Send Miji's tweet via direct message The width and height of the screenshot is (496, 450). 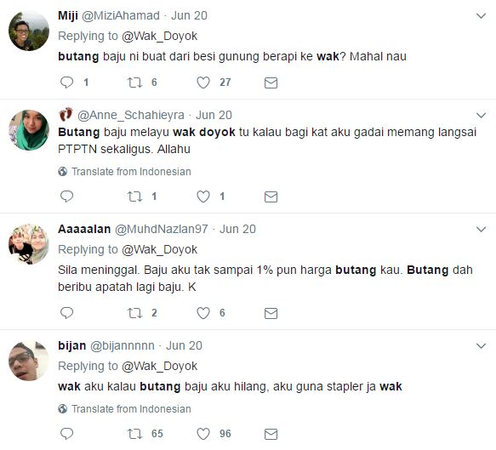[271, 83]
